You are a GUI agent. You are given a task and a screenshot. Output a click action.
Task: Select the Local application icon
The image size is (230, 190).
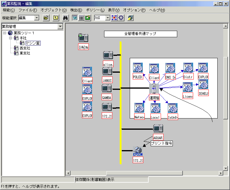click(155, 108)
